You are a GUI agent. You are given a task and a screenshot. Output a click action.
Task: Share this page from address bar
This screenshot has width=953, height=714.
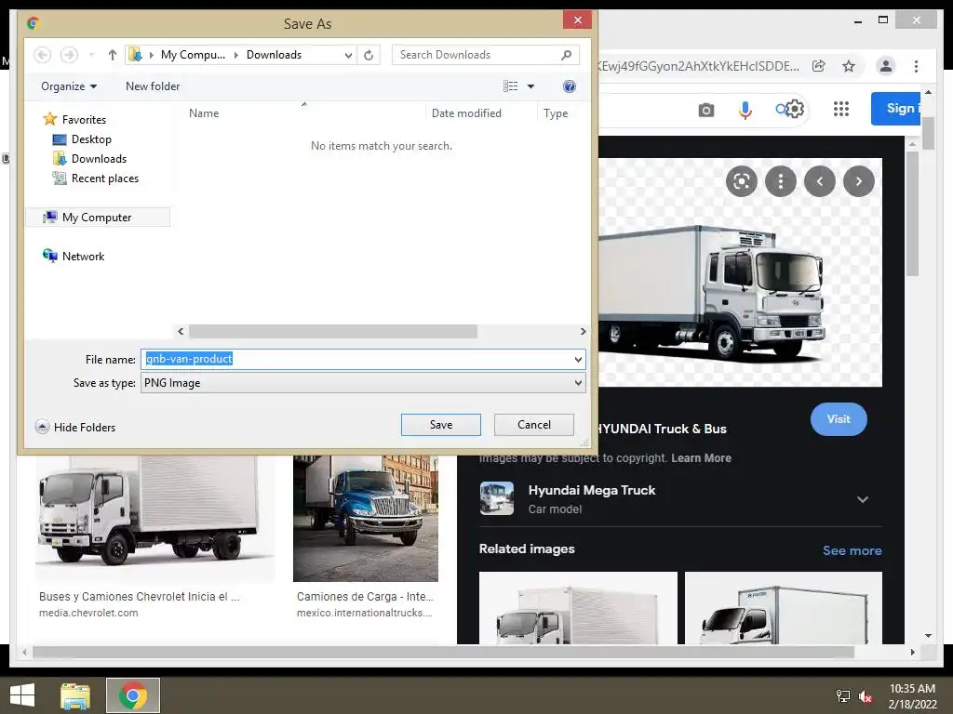point(819,66)
